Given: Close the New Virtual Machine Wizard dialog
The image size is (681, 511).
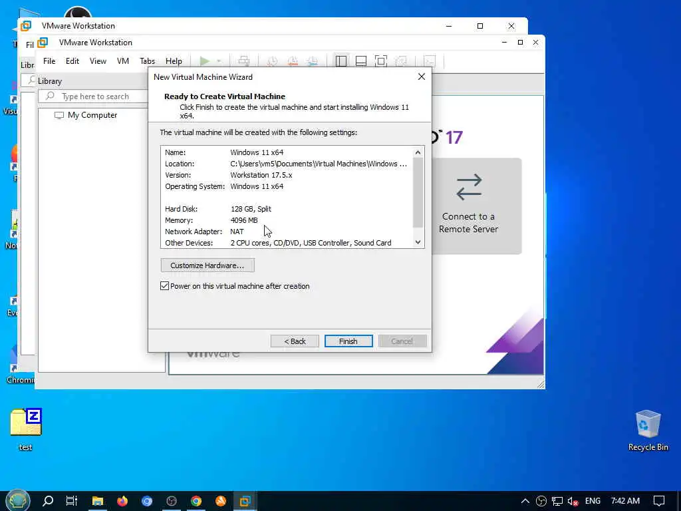Looking at the screenshot, I should pos(421,77).
